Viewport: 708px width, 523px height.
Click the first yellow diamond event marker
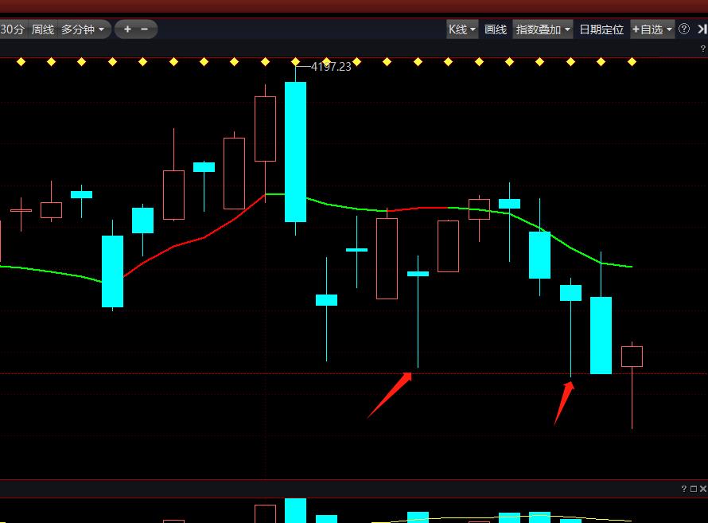point(21,61)
